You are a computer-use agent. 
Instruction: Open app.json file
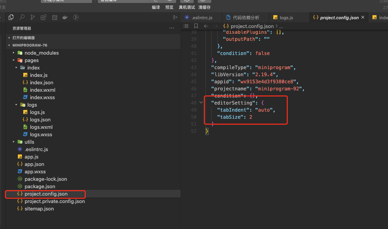click(x=34, y=164)
